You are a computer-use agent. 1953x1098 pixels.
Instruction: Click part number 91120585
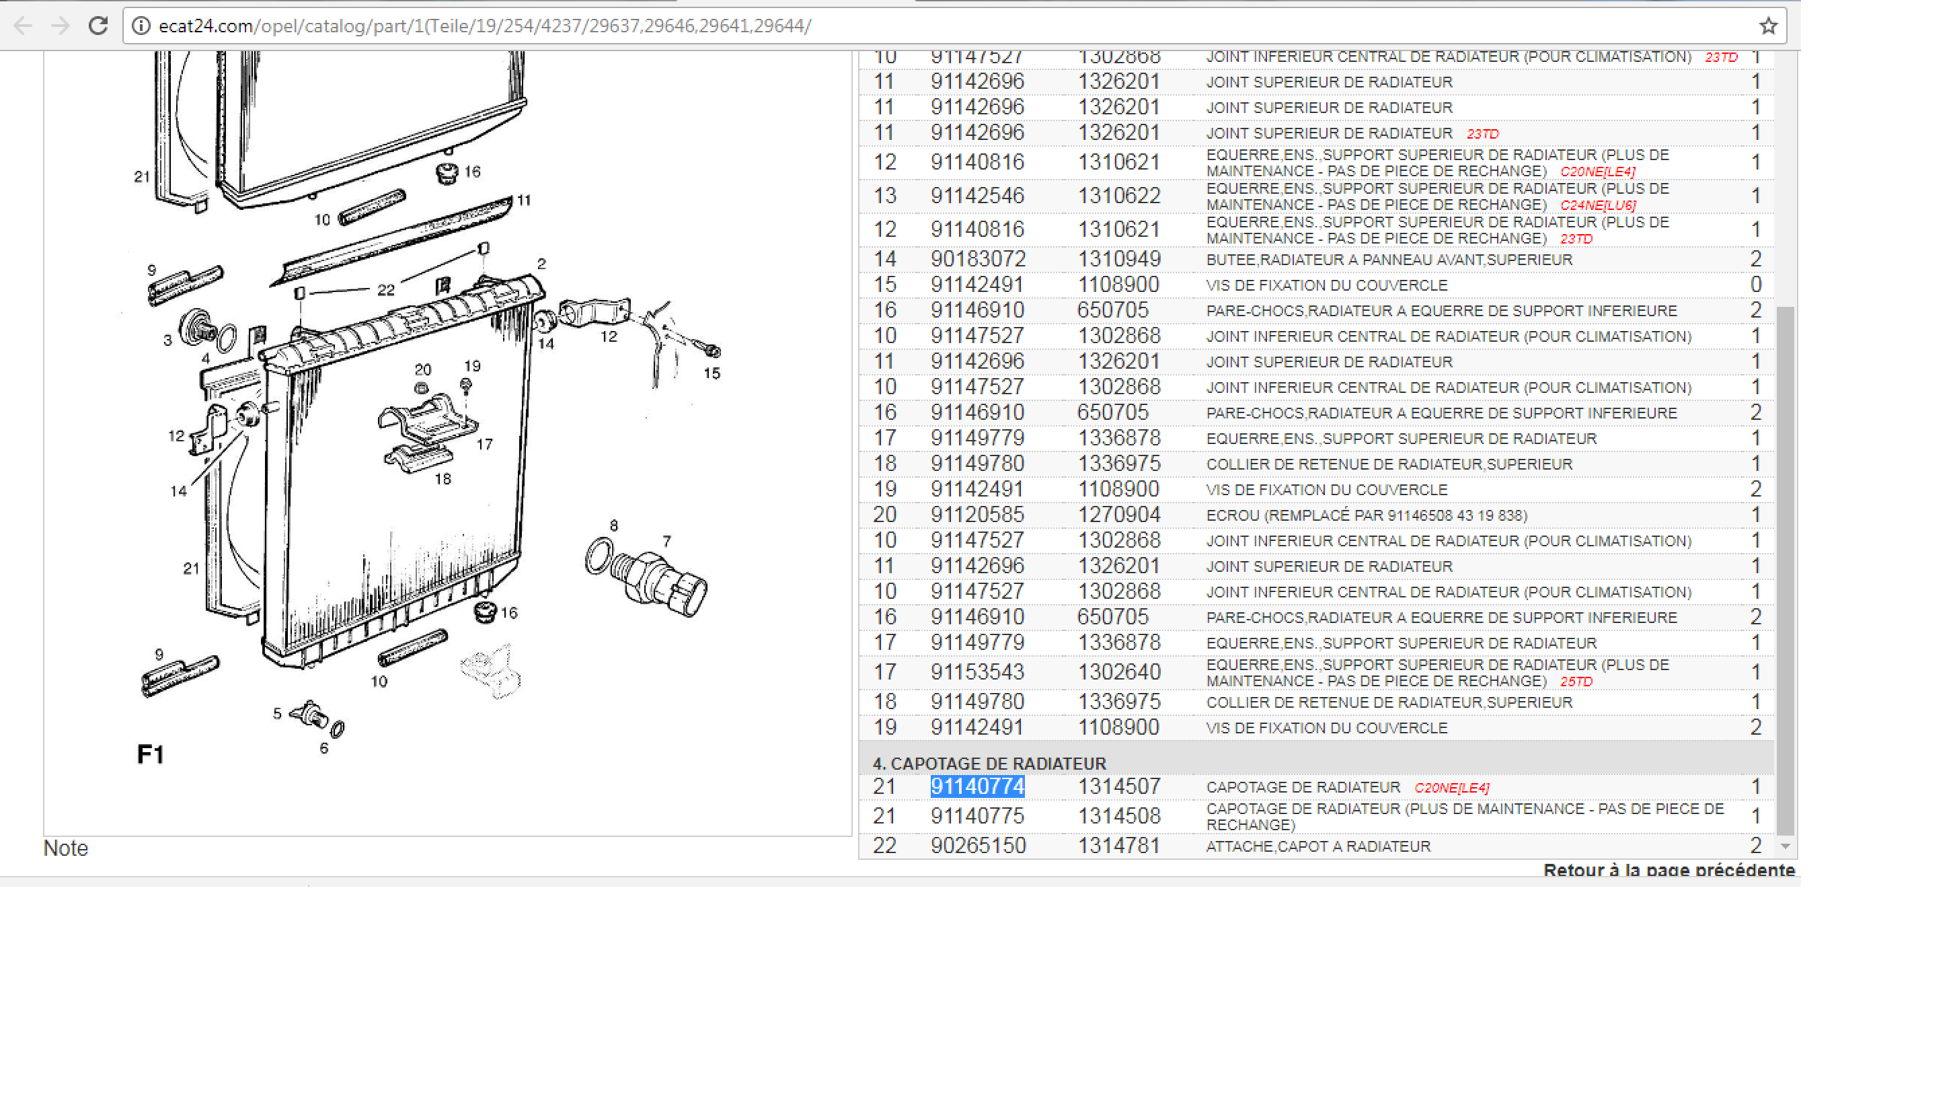pos(977,515)
